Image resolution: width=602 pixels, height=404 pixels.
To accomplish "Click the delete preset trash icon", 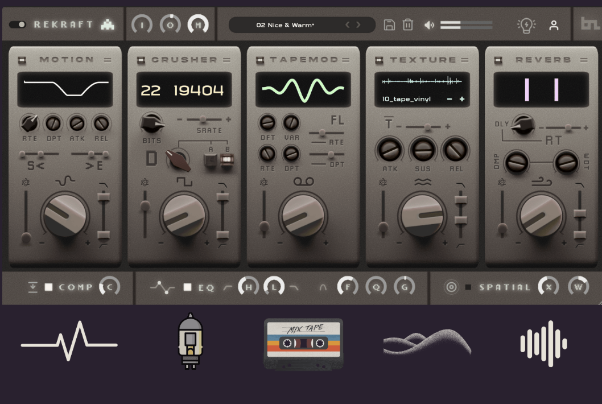I will point(408,24).
